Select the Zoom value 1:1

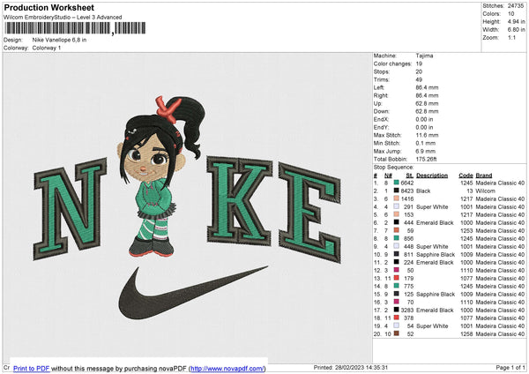[x=511, y=37]
